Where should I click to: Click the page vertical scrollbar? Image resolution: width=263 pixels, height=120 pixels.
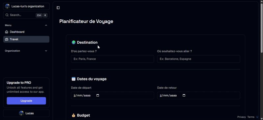click(x=262, y=28)
